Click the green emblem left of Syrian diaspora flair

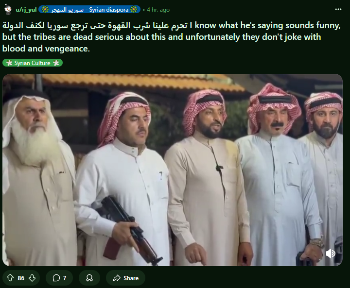(x=45, y=10)
